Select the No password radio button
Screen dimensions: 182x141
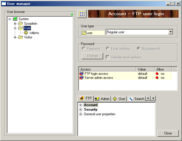[x=139, y=48]
